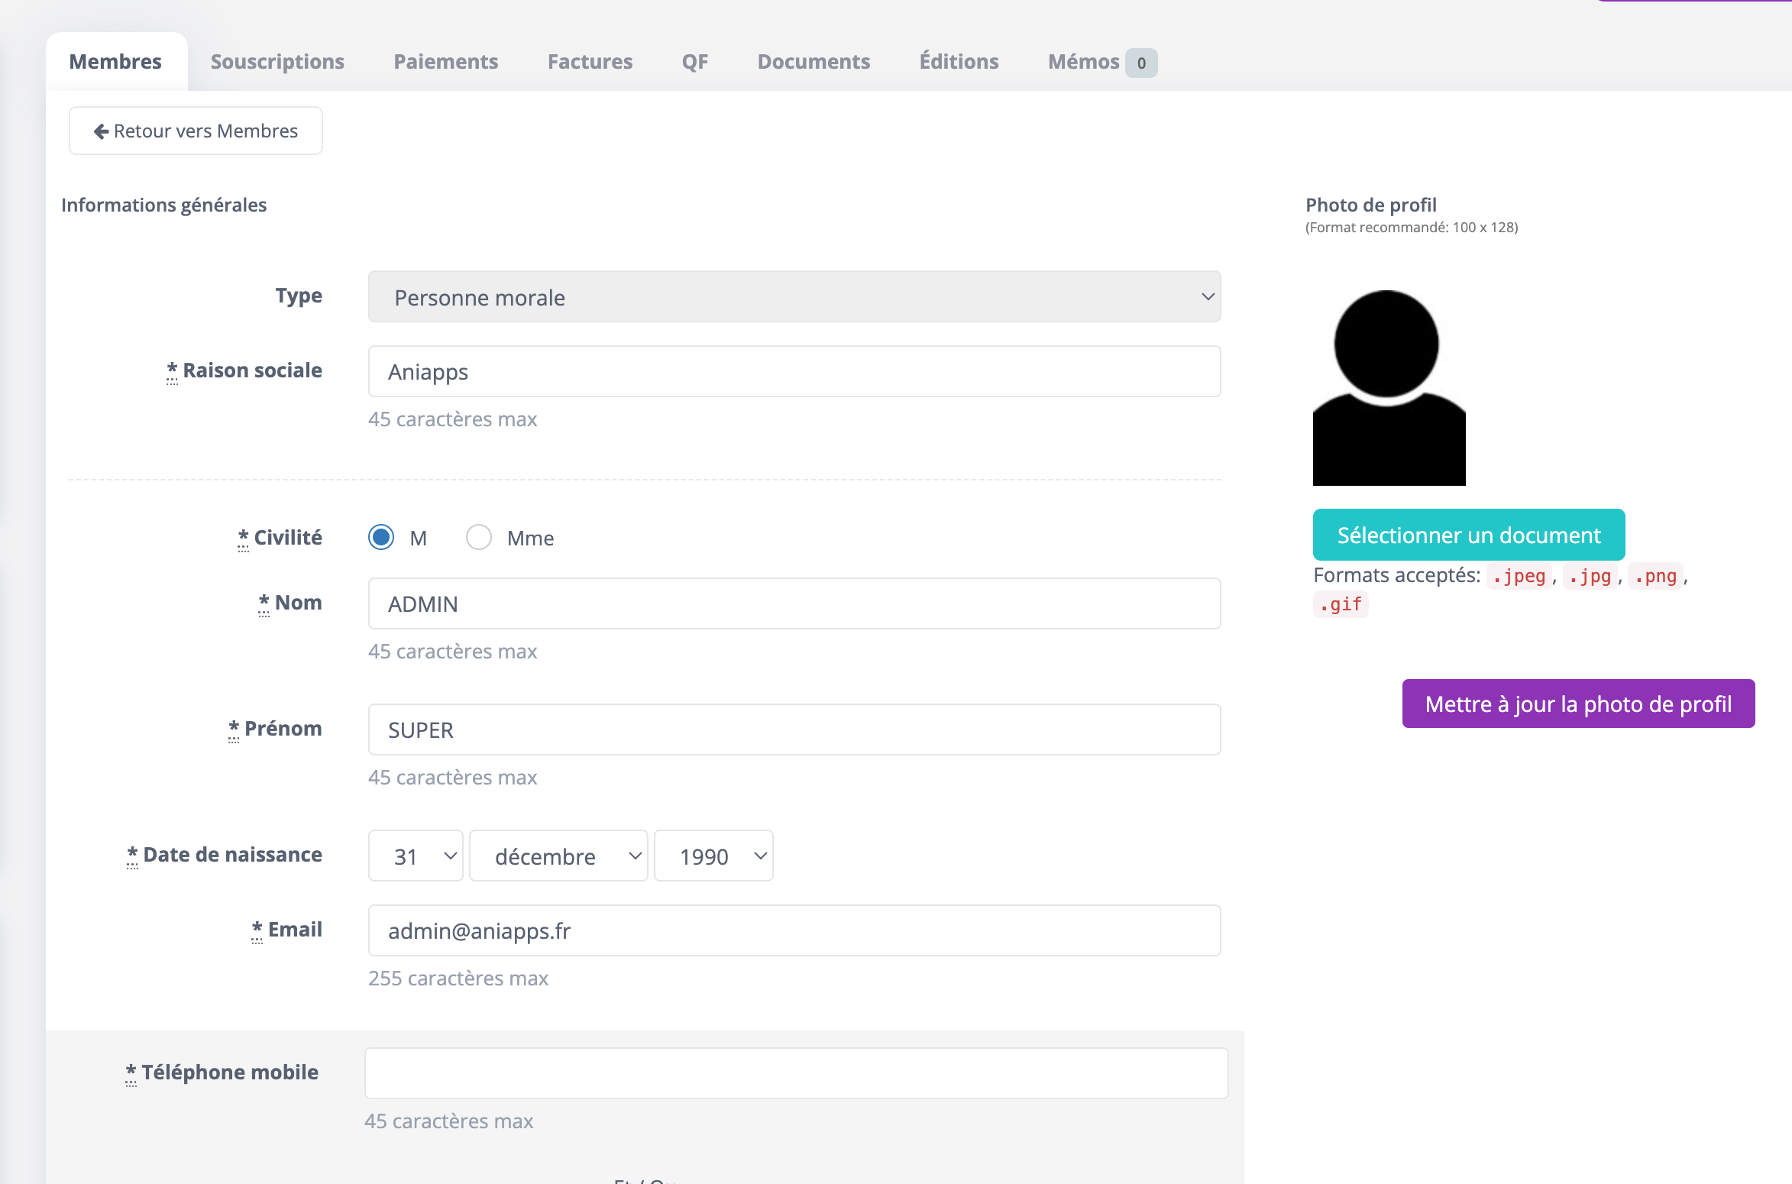Screen dimensions: 1792x1184
Task: Open the Documents tab
Action: [814, 61]
